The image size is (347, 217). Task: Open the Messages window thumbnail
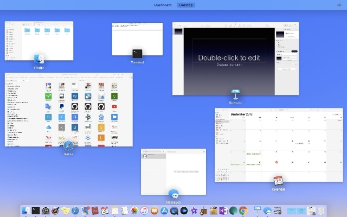[x=173, y=171]
